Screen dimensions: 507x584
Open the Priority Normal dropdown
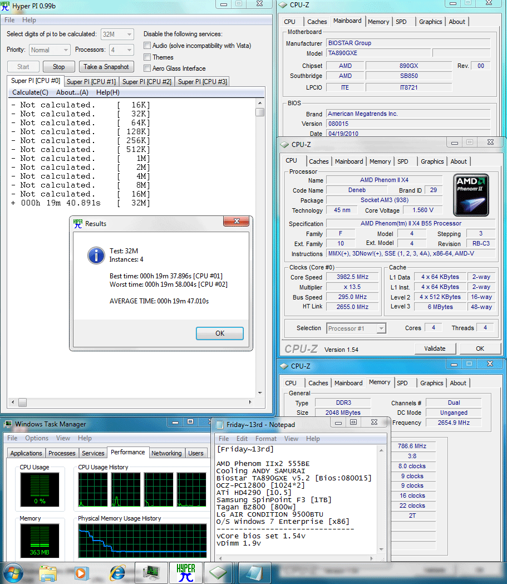[x=50, y=50]
